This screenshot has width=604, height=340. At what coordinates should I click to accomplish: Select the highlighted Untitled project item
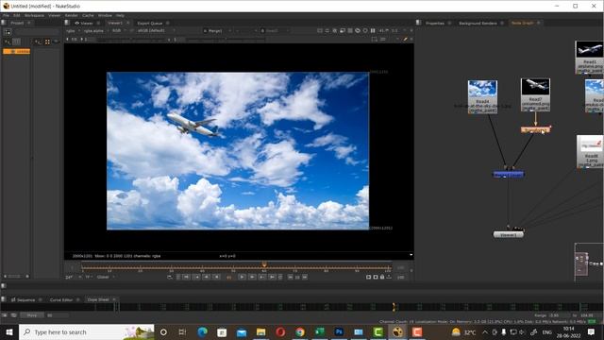17,51
